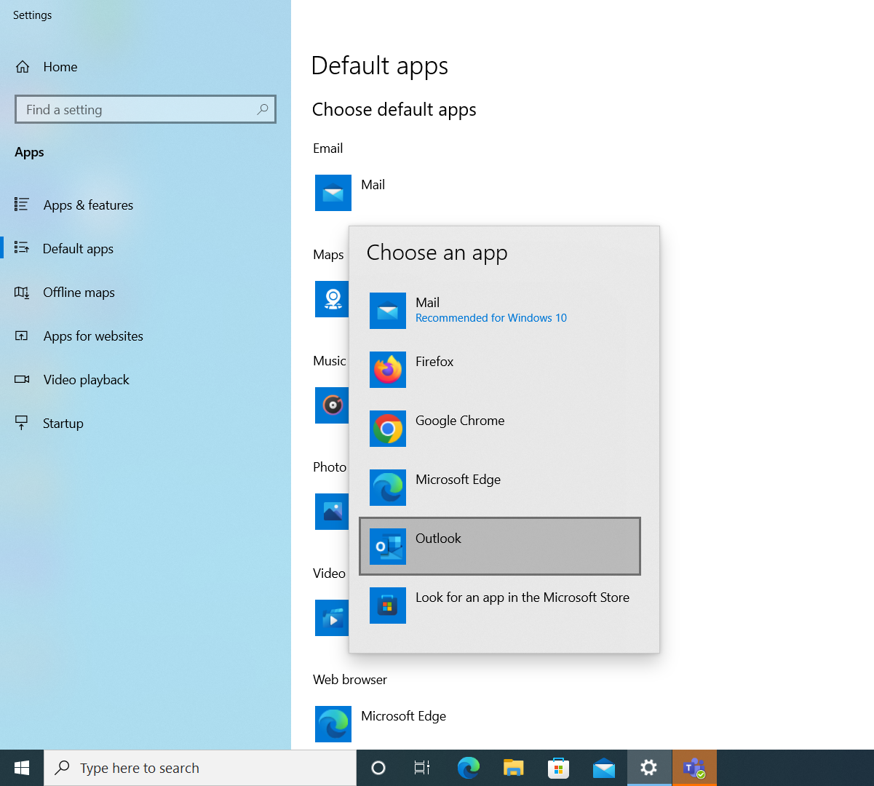
Task: Click the Apps & features list icon
Action: 22,205
